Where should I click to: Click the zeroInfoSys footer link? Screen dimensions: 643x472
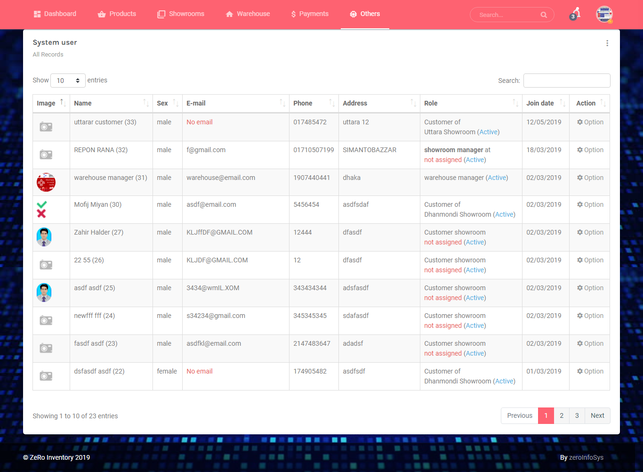(586, 457)
